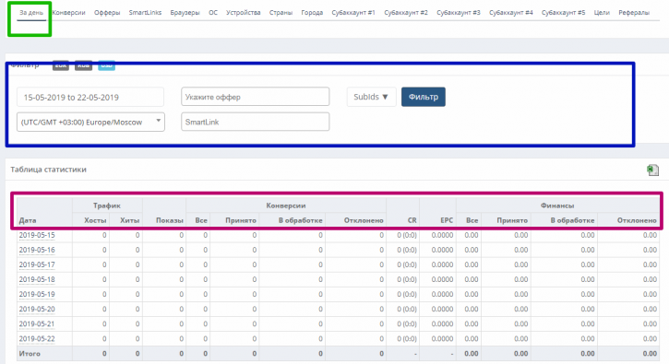Sort by Принято under Конверсии
Screen dimensions: 669x364
click(x=241, y=220)
